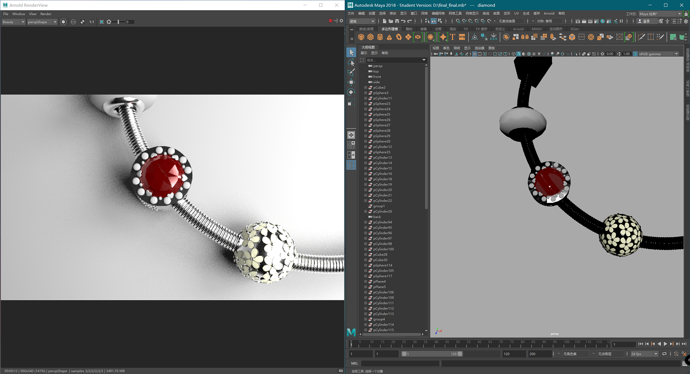The image size is (690, 374).
Task: Toggle use all lights in viewport
Action: pos(539,54)
